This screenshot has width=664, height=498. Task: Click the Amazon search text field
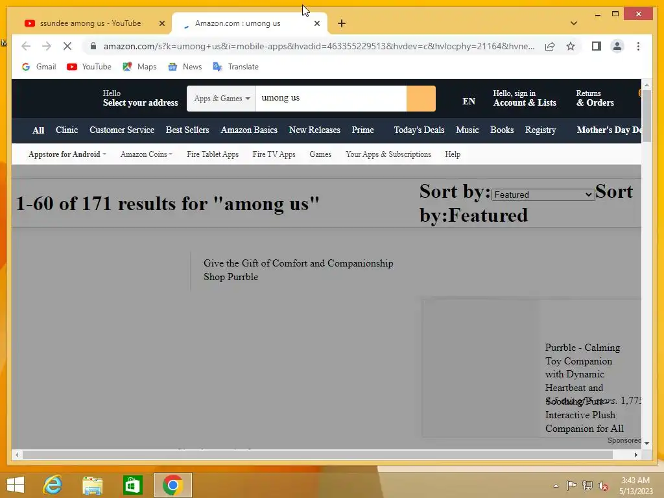coord(331,99)
